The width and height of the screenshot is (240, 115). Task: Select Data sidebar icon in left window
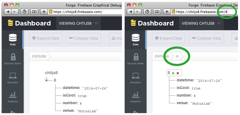[x=13, y=40]
